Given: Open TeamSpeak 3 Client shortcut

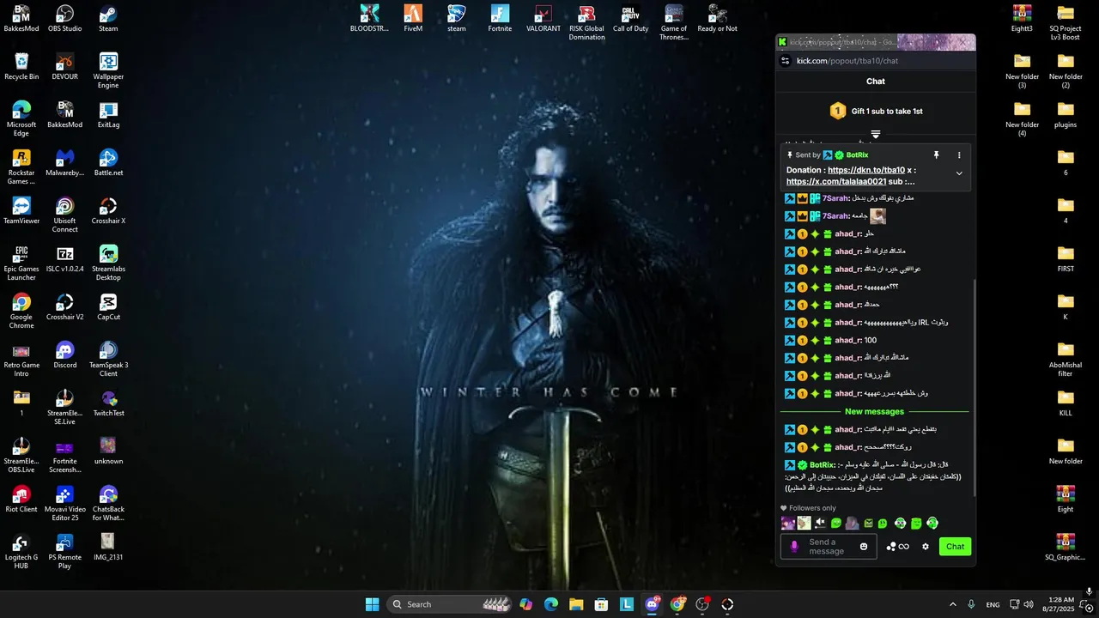Looking at the screenshot, I should pyautogui.click(x=108, y=359).
